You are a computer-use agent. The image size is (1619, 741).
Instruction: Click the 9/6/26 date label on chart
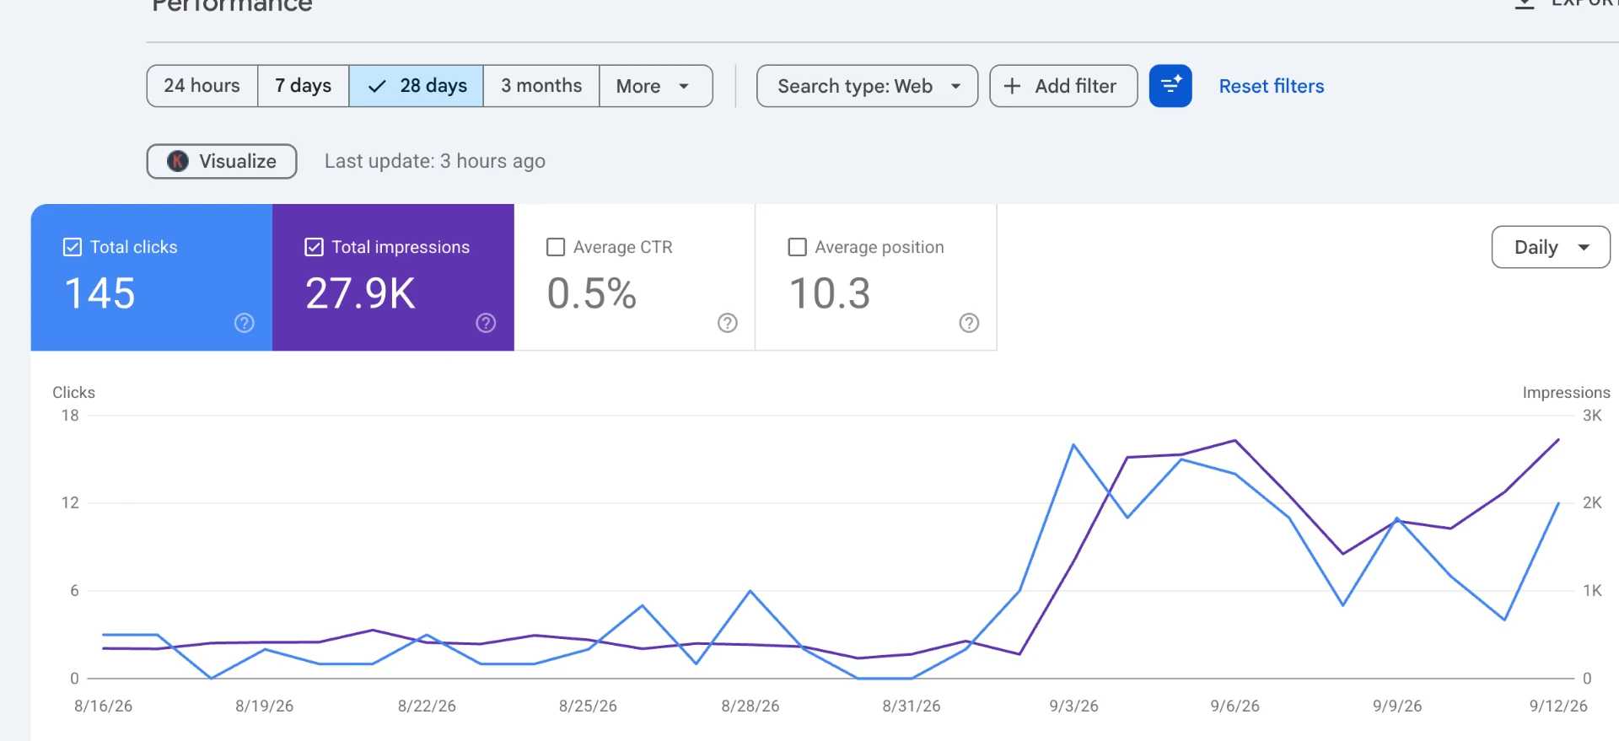(x=1234, y=706)
